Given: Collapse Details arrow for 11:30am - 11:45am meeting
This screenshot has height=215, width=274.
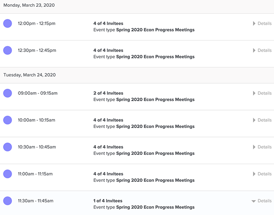Looking at the screenshot, I should 253,201.
